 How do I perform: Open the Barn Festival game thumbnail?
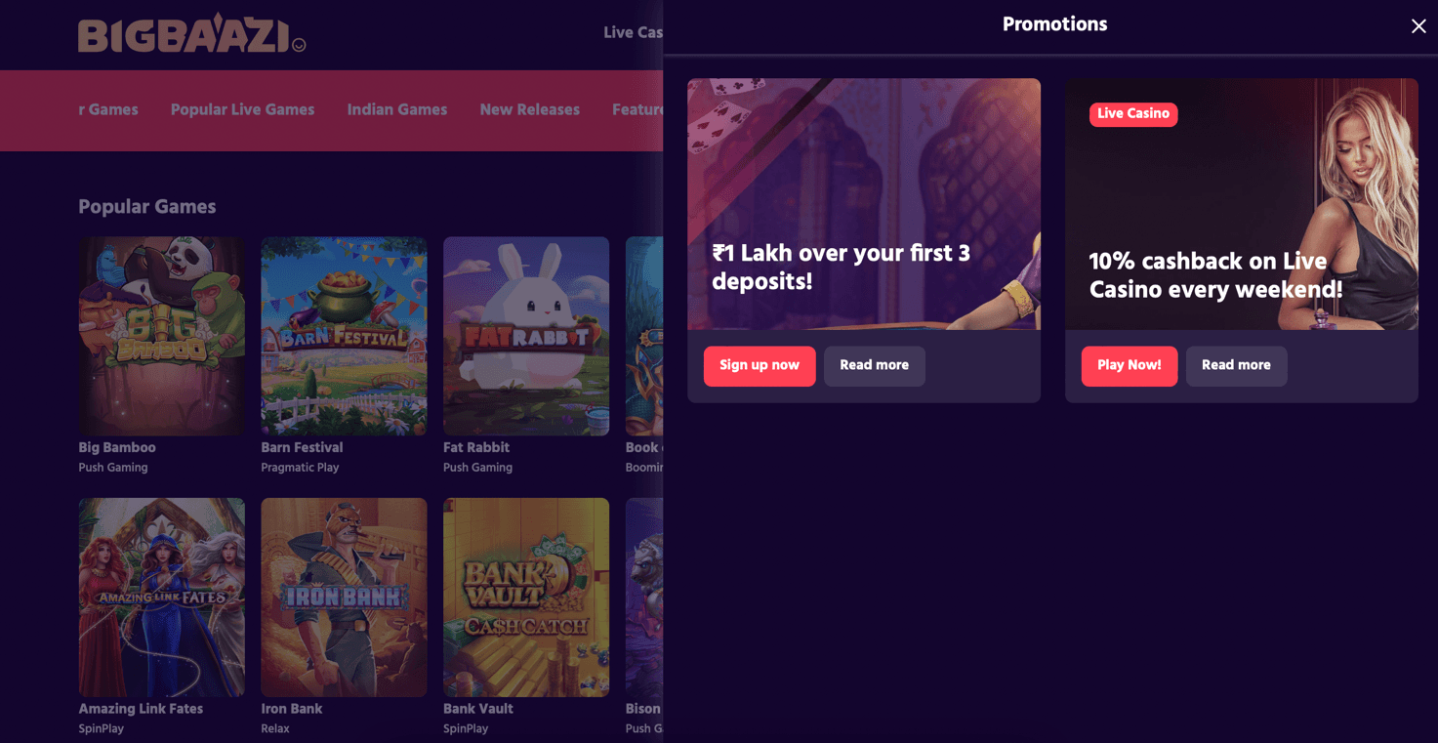tap(344, 336)
